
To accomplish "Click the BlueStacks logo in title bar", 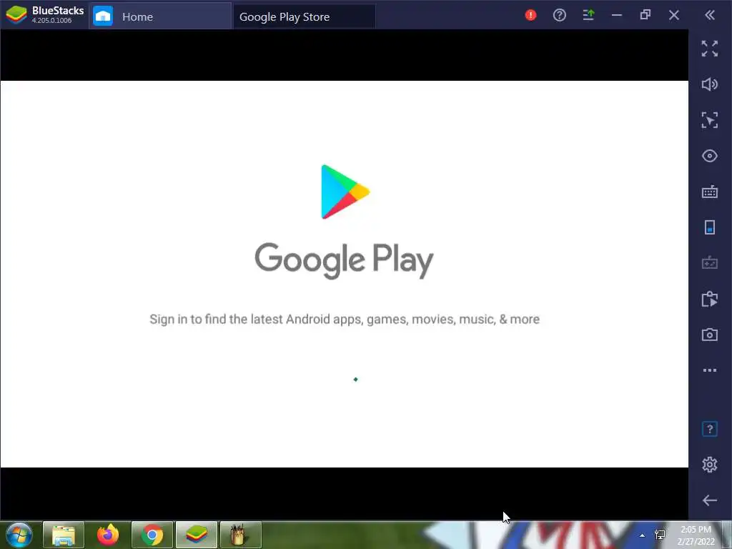I will pos(16,15).
